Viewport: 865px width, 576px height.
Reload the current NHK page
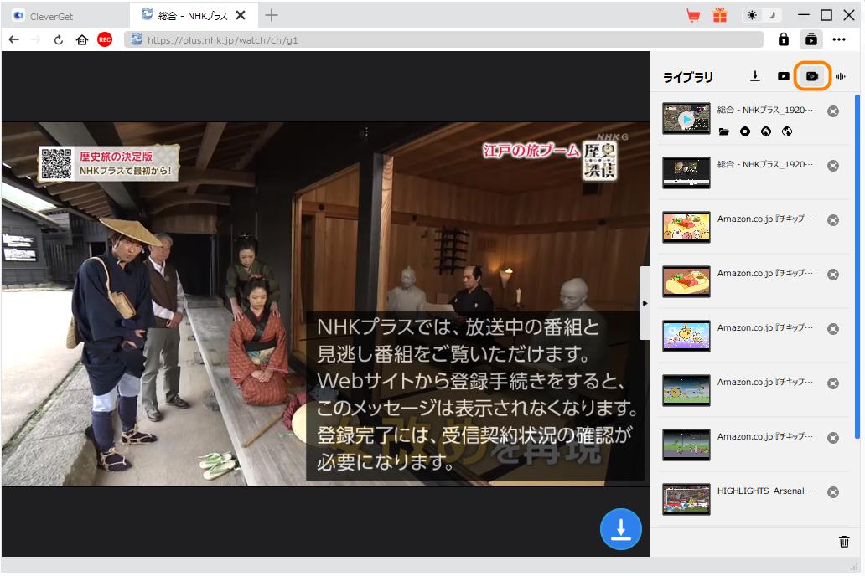pyautogui.click(x=59, y=39)
